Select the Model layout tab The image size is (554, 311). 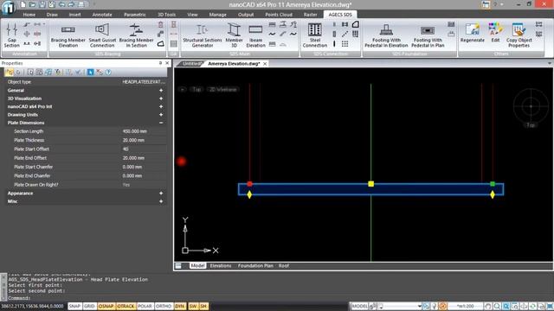point(197,265)
